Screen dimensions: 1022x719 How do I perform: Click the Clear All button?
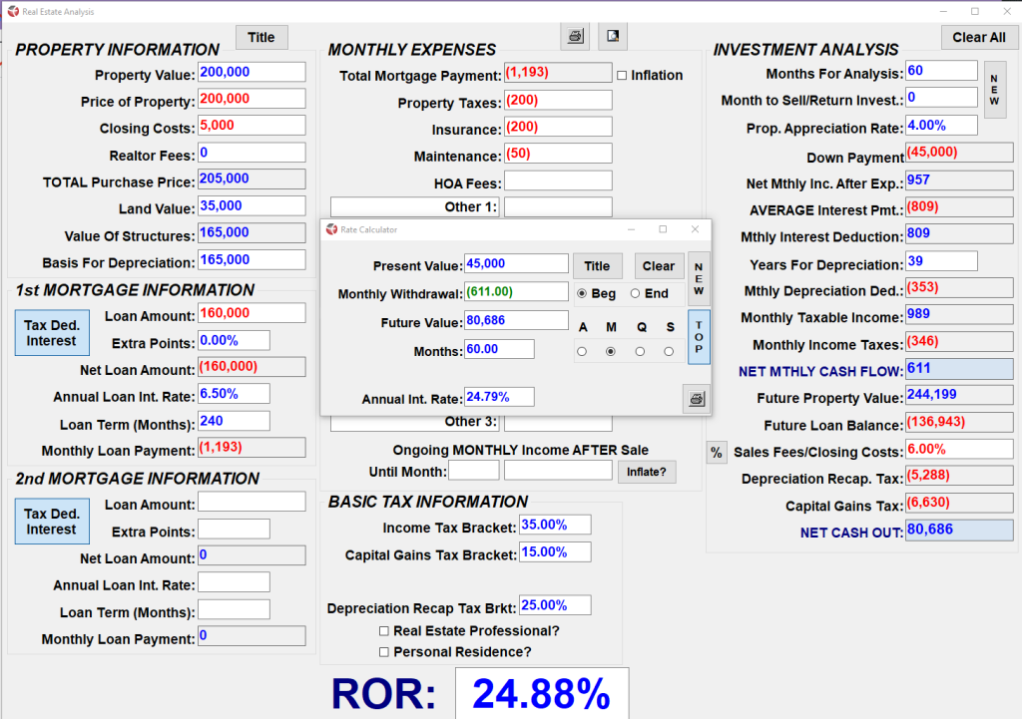978,37
